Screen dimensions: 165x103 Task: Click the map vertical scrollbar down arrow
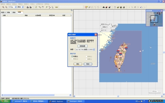(164, 94)
